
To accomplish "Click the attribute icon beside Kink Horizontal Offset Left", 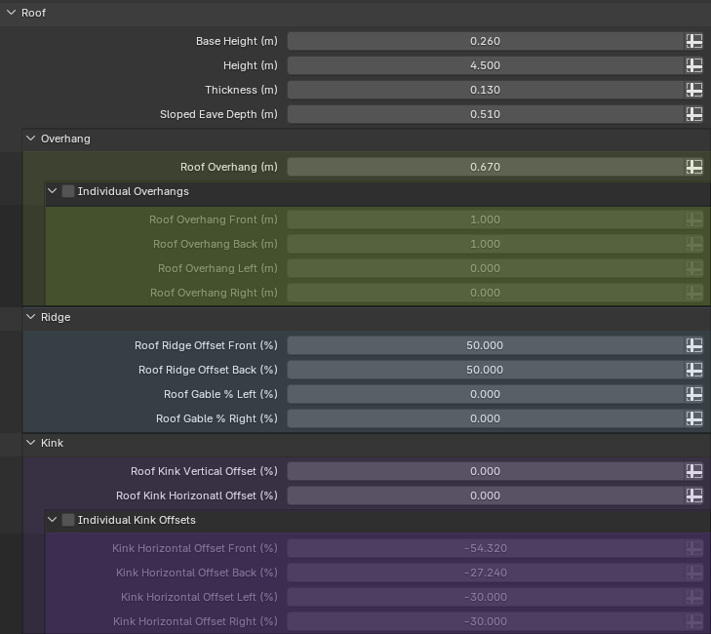I will pos(693,597).
